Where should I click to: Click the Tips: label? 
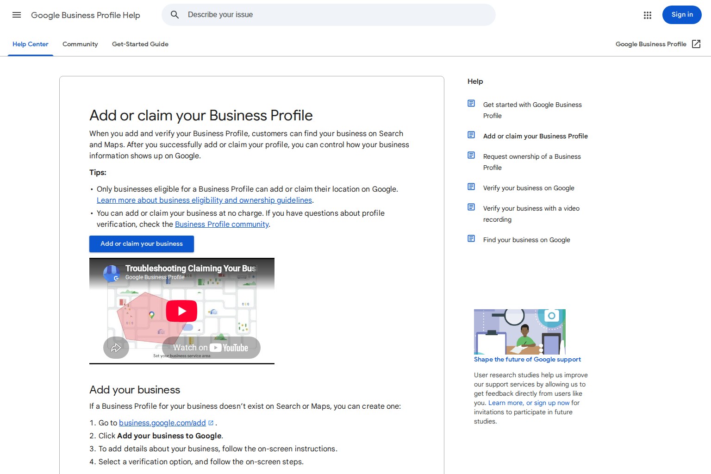pos(98,172)
